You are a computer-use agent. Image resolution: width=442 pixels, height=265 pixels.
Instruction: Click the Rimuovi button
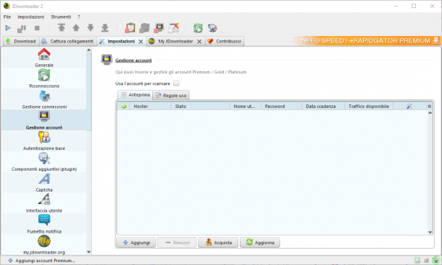pyautogui.click(x=177, y=243)
